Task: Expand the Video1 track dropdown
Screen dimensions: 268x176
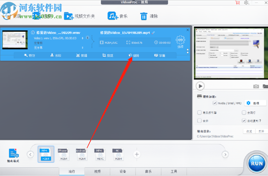Action: click(x=82, y=38)
